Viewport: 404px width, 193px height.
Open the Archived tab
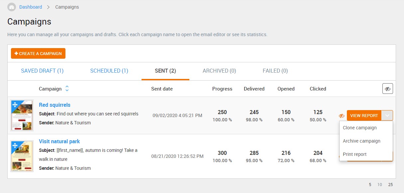click(x=219, y=71)
